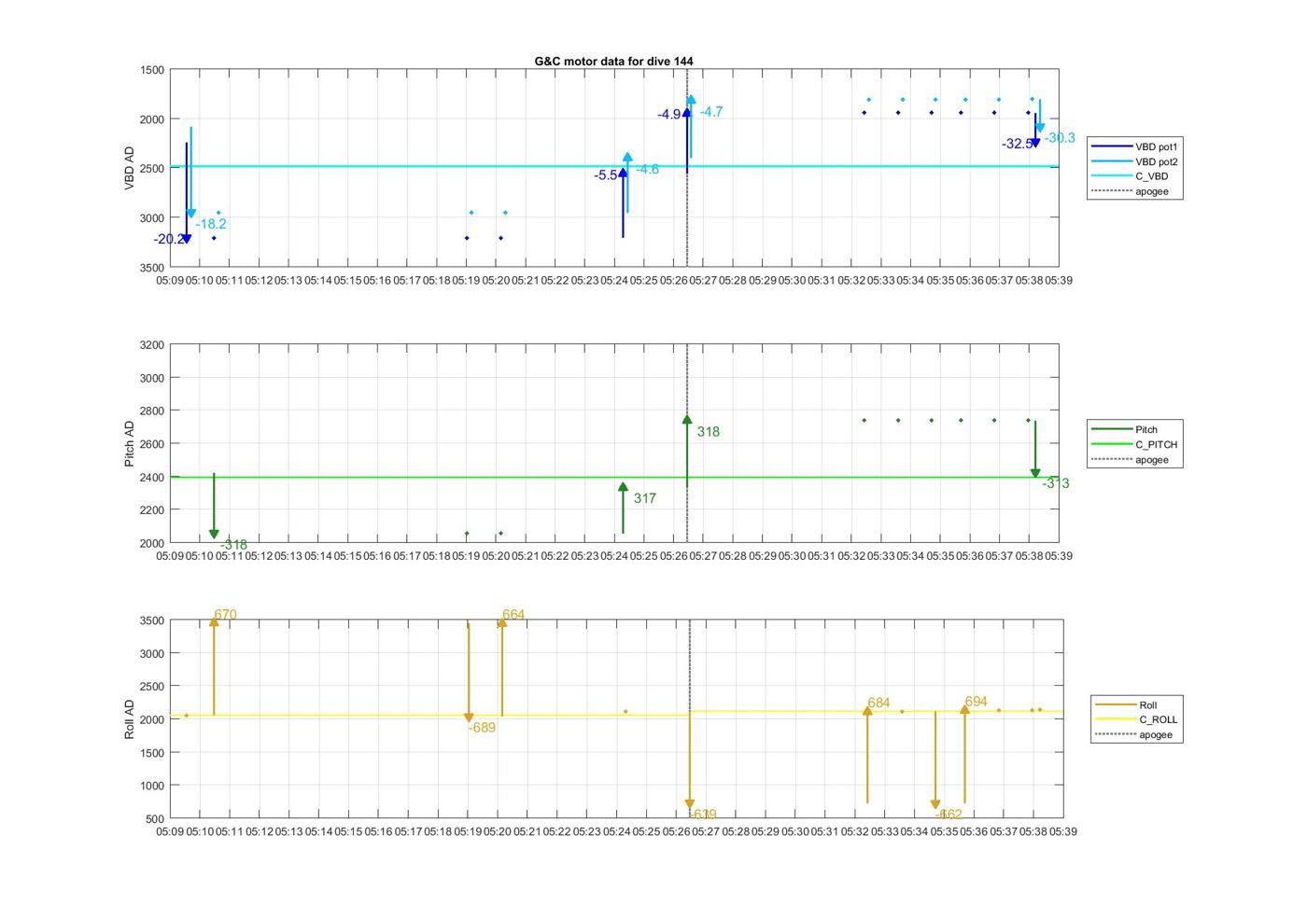The image size is (1307, 920).
Task: Select the "VBD pot2" legend entry
Action: pyautogui.click(x=1135, y=161)
